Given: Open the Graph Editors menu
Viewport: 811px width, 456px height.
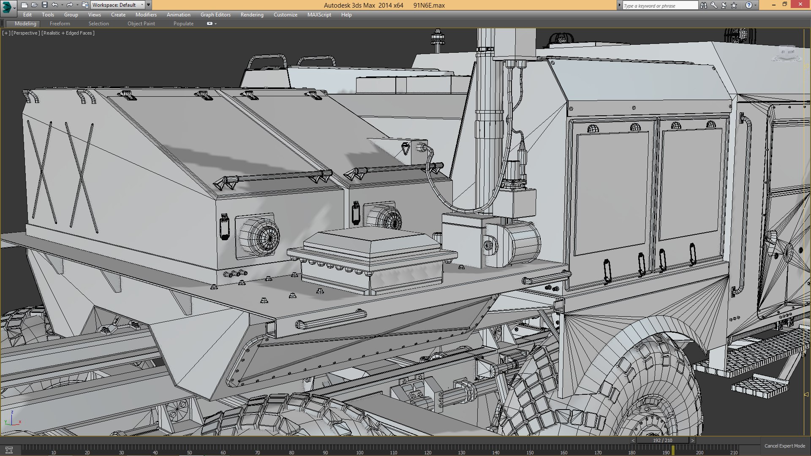Looking at the screenshot, I should click(x=215, y=15).
